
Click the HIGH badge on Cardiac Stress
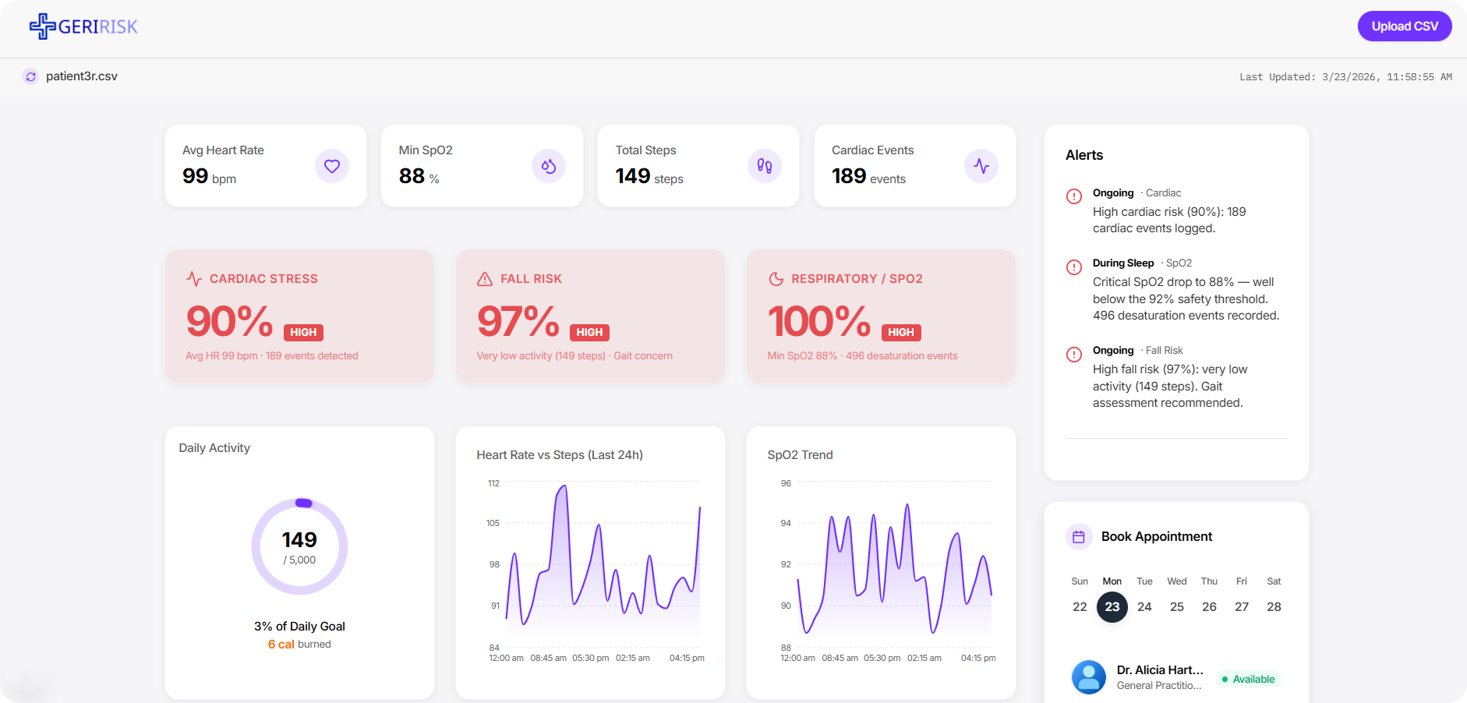(303, 332)
